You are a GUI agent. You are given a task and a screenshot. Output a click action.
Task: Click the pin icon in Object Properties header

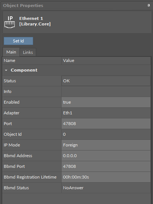[149, 6]
